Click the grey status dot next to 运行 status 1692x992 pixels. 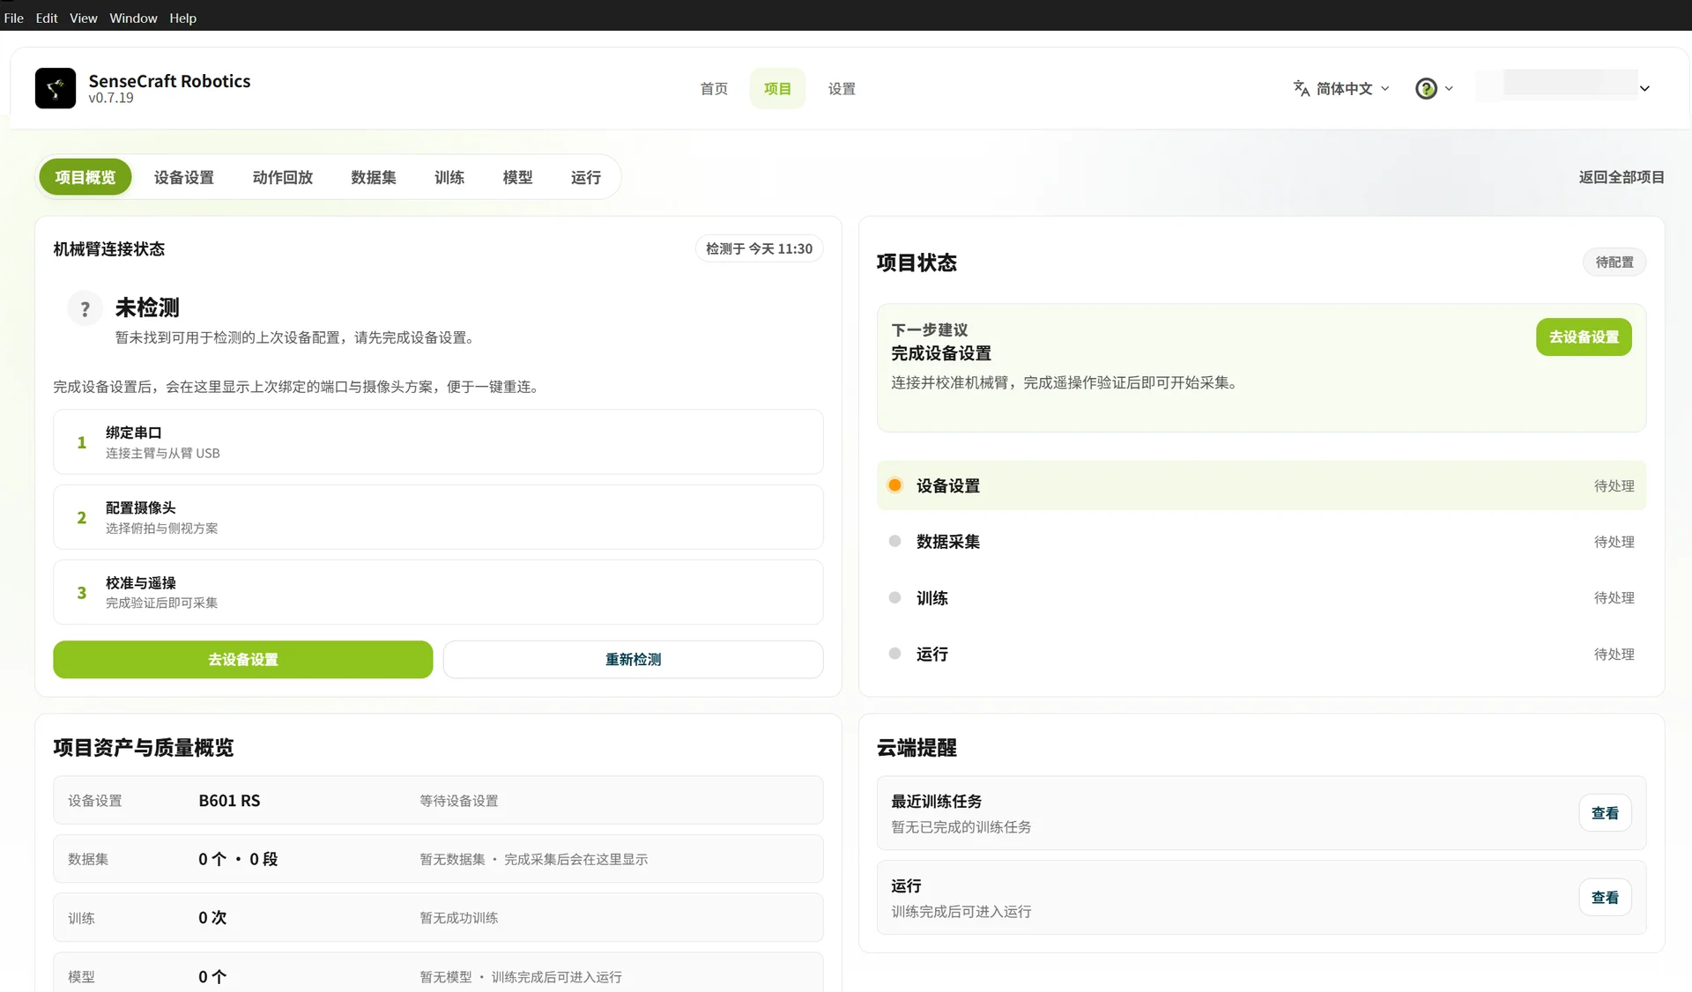894,654
